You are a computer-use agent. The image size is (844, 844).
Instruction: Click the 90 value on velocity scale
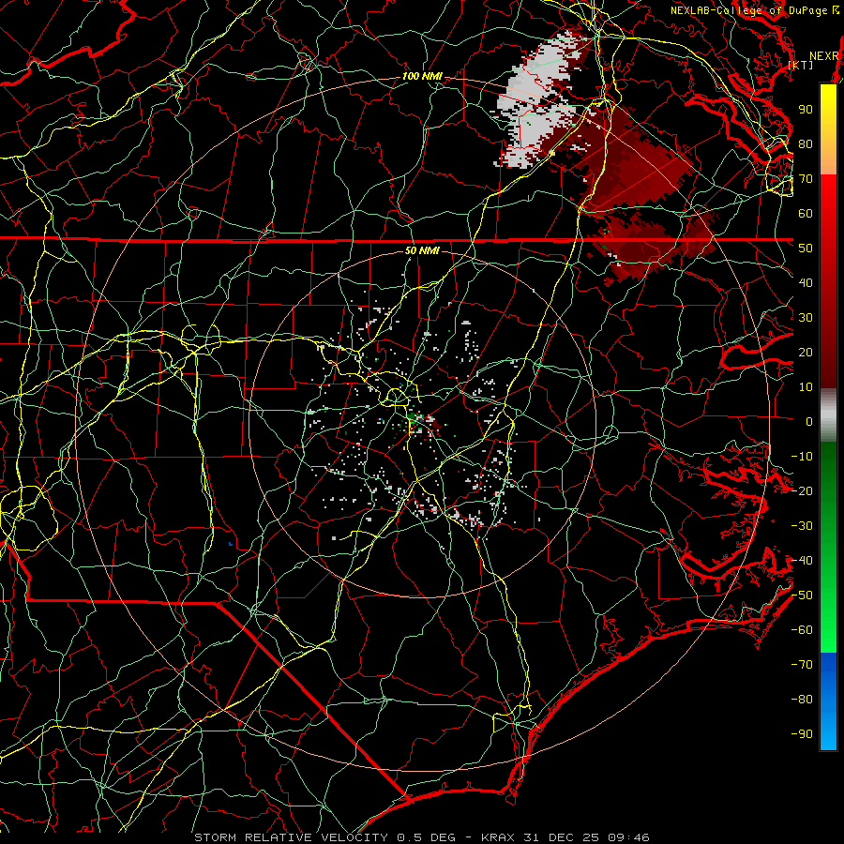[806, 110]
